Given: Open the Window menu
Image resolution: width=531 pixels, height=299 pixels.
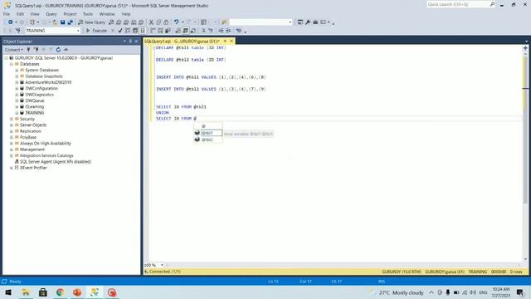Looking at the screenshot, I should point(107,14).
